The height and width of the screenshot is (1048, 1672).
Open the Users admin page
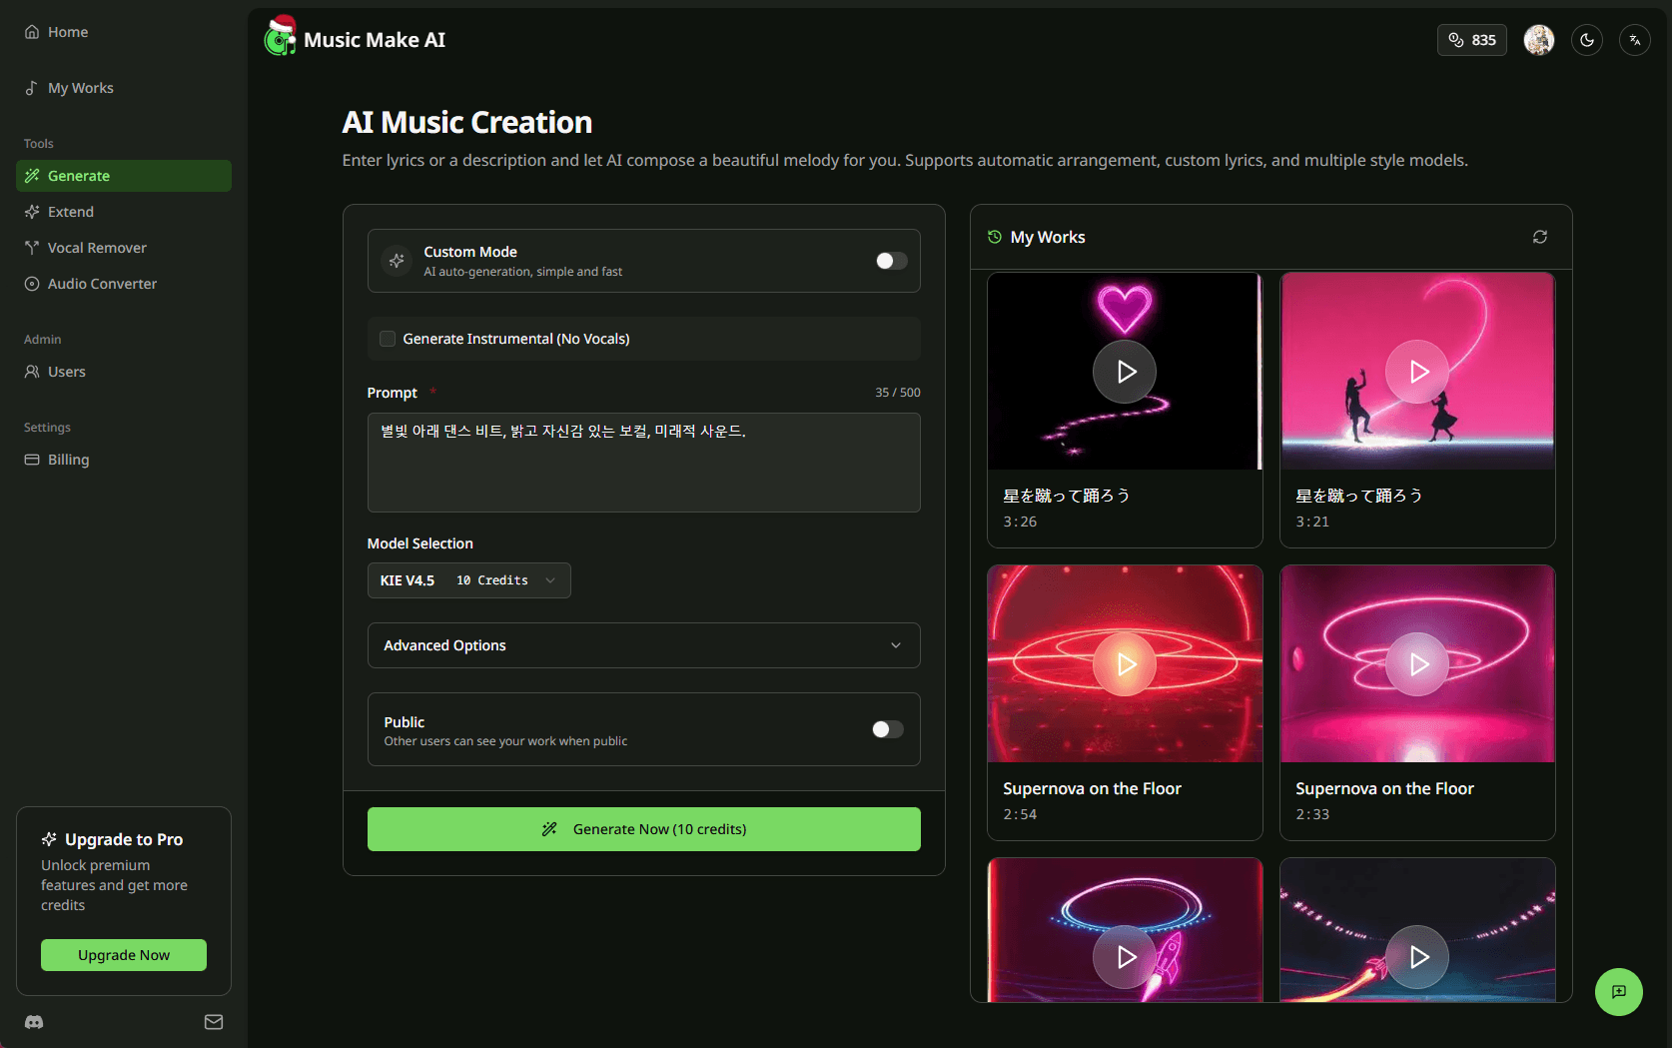67,371
